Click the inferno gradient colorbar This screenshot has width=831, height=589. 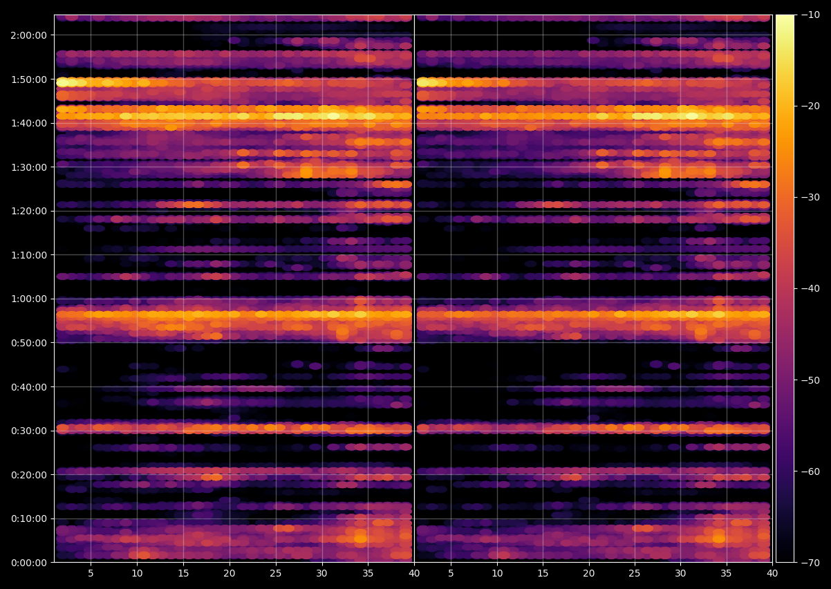click(785, 288)
